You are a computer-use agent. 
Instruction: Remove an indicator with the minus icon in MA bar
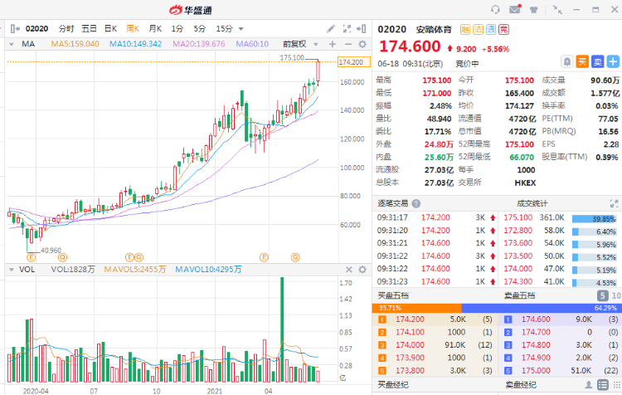tap(347, 44)
